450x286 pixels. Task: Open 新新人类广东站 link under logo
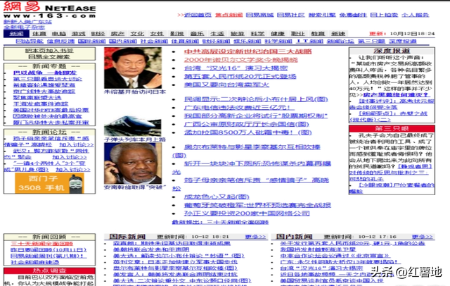point(27,22)
